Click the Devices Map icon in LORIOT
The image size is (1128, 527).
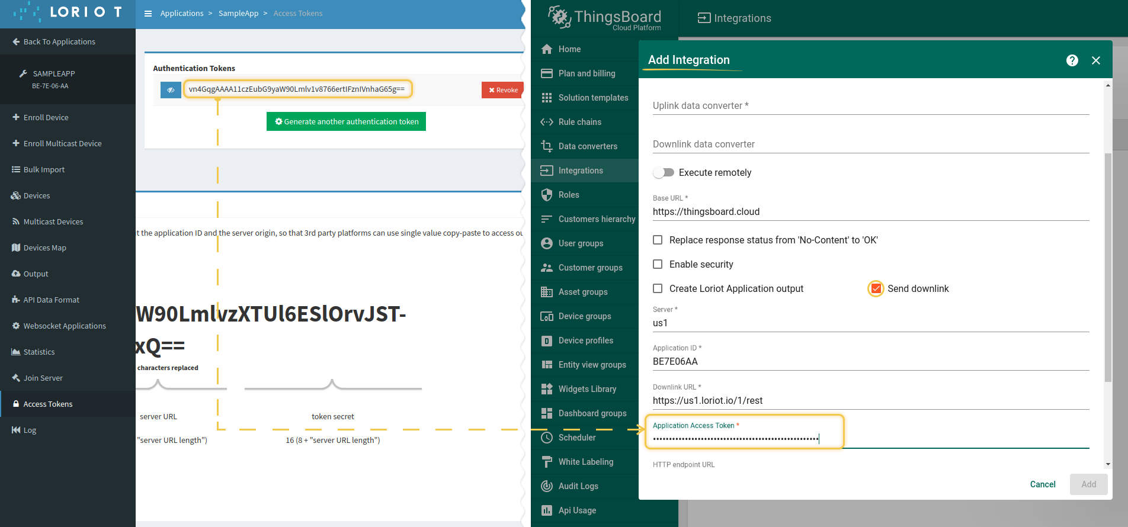(x=16, y=248)
